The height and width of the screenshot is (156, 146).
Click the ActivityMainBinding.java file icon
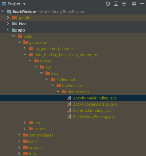[x=69, y=98]
